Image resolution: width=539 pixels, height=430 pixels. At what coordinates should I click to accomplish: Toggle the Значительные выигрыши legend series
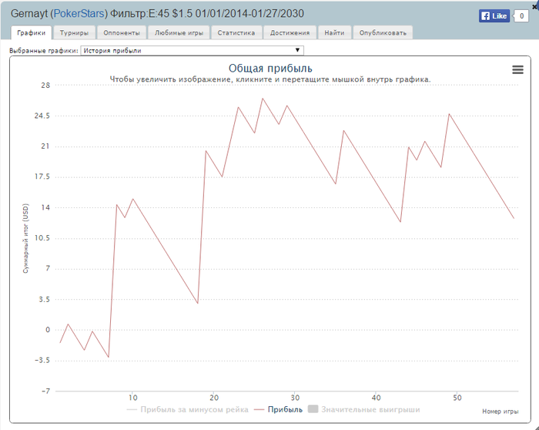point(363,409)
